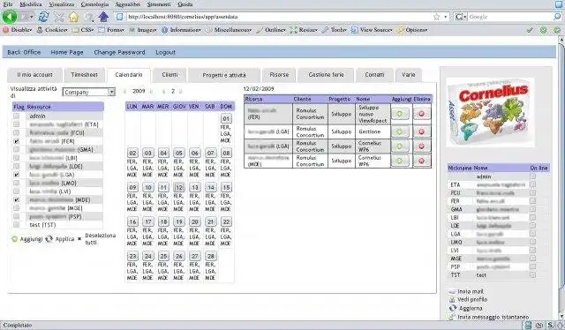Click Deseleziona tutti

(x=96, y=239)
